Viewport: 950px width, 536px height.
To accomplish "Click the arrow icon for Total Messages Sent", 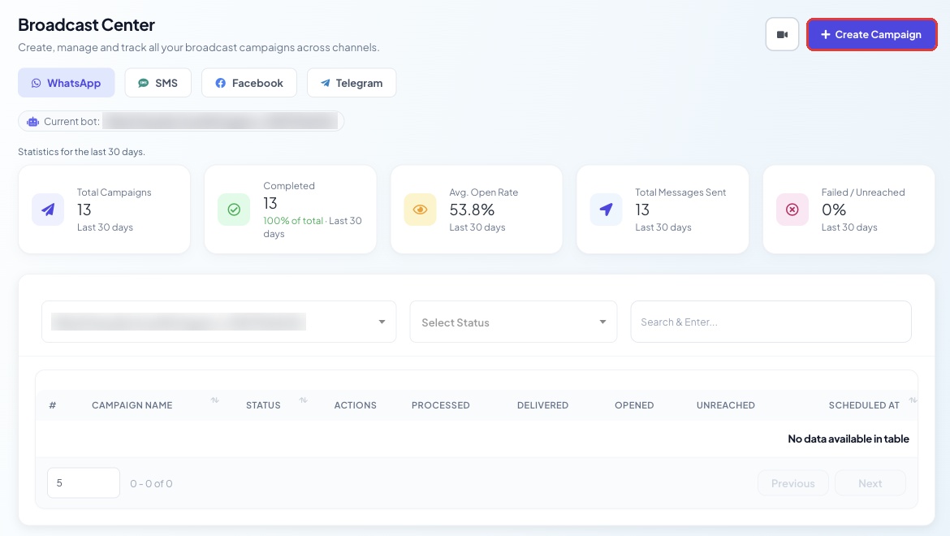I will point(606,210).
